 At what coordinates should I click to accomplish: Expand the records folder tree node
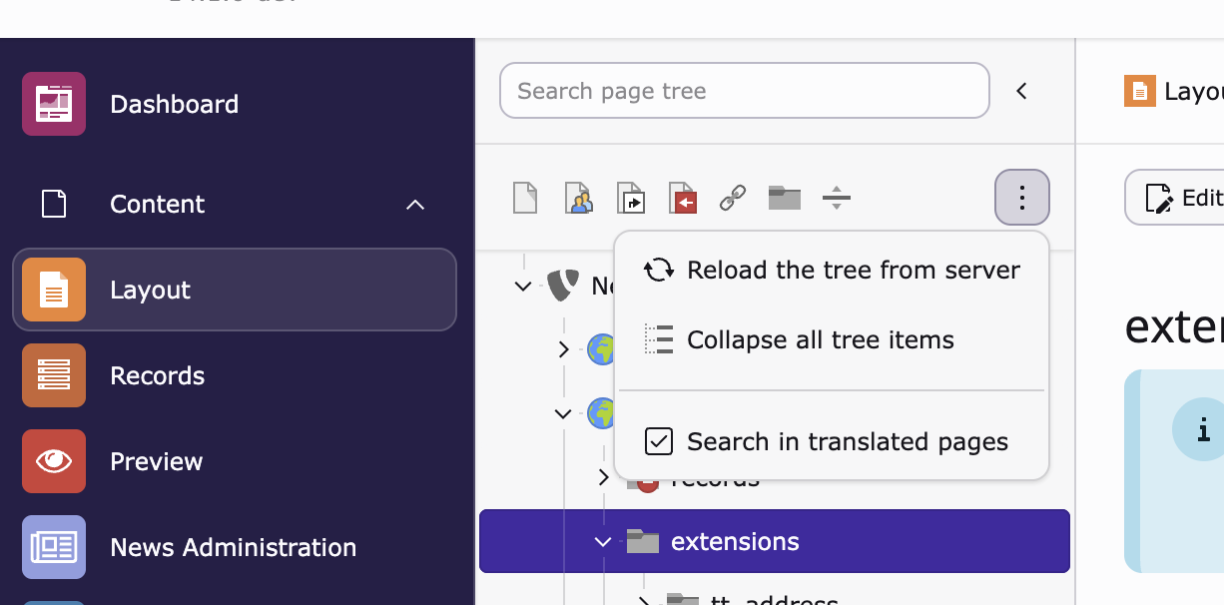pyautogui.click(x=603, y=477)
